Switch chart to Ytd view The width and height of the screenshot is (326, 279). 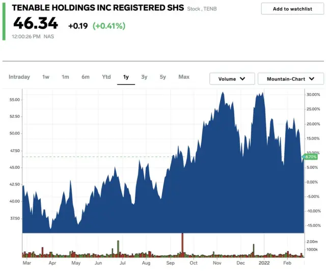106,77
